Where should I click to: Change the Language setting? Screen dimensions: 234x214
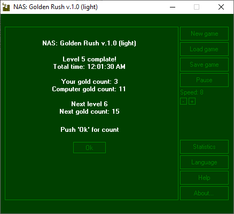coord(204,162)
